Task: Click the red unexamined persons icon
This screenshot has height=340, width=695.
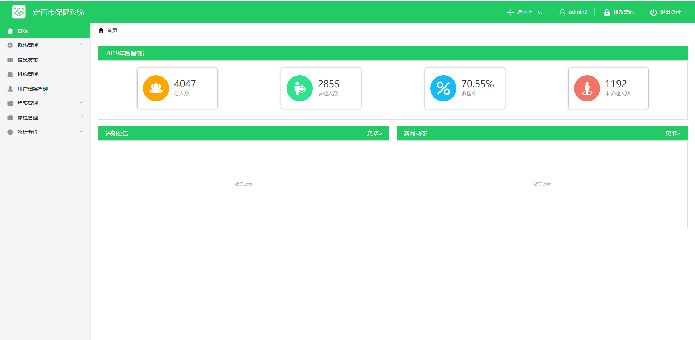Action: [587, 88]
